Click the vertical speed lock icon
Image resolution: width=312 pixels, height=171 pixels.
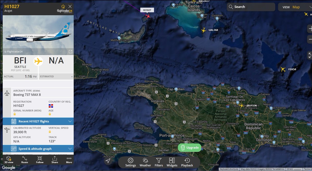point(50,132)
